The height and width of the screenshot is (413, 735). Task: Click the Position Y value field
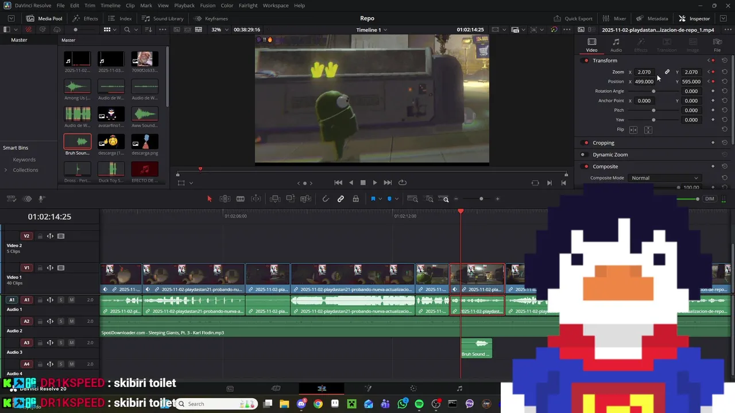(x=691, y=81)
